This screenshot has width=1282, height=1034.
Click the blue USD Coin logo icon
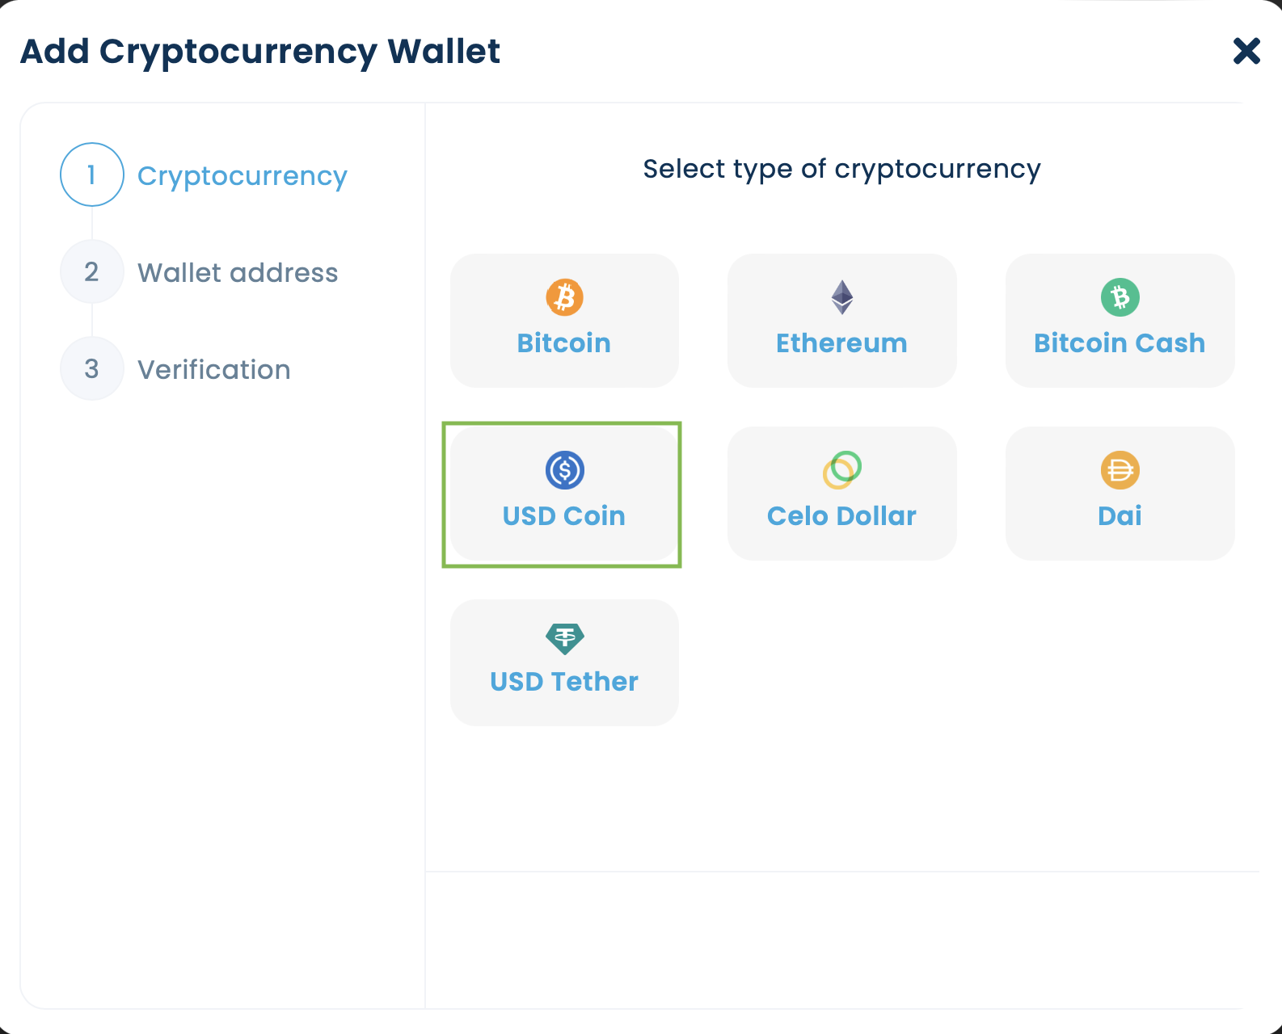(x=564, y=470)
